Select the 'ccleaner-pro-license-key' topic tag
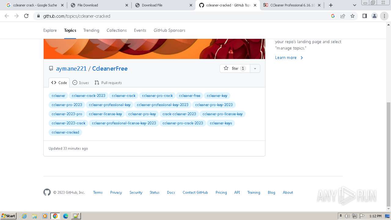Viewport: 391px width, 220px height. (222, 114)
